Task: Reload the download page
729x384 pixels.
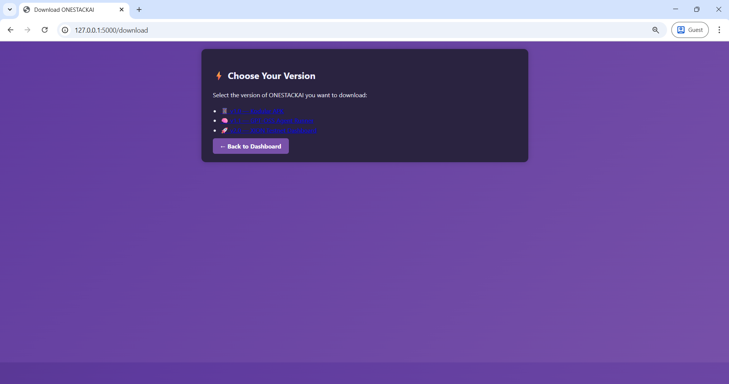Action: pyautogui.click(x=44, y=30)
